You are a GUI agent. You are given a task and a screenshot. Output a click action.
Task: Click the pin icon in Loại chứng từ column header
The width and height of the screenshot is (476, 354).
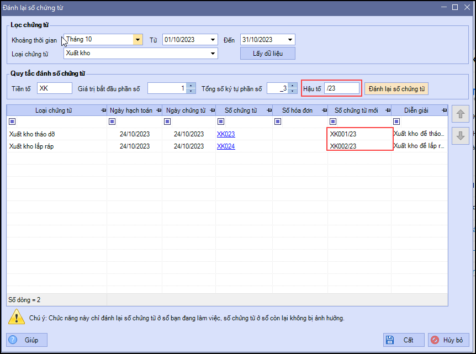[103, 110]
